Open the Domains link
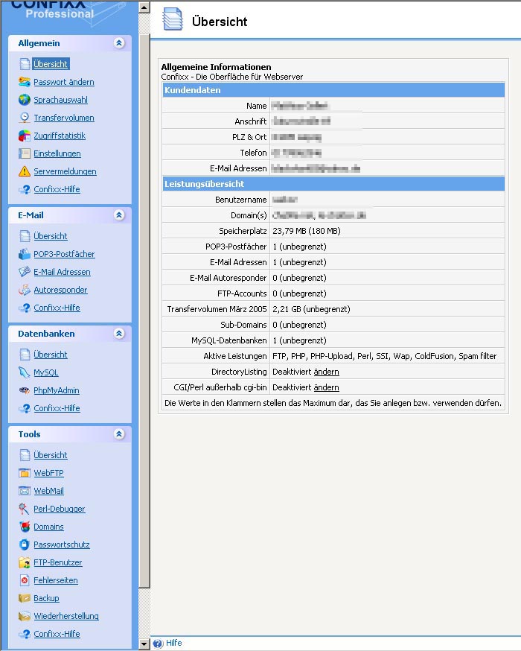The width and height of the screenshot is (521, 651). (x=48, y=527)
